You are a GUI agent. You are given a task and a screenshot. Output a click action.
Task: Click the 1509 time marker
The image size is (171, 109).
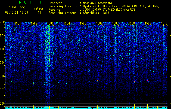point(148,23)
